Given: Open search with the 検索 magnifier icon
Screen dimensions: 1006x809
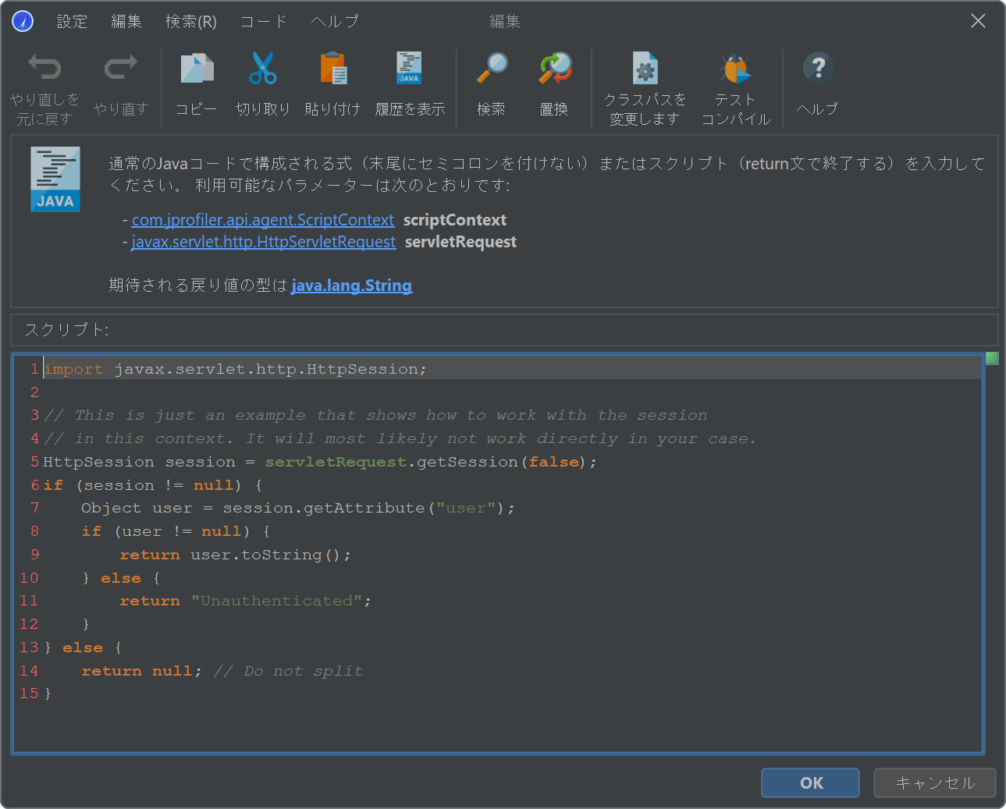Looking at the screenshot, I should pos(492,69).
